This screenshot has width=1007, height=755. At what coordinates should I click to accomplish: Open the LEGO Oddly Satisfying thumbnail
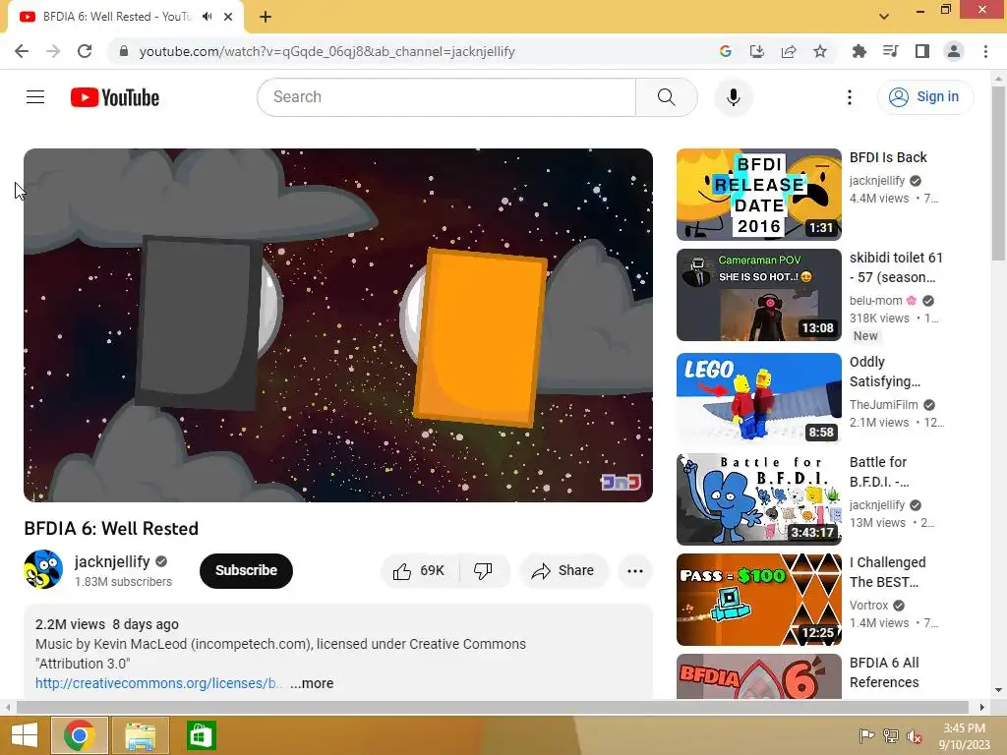pos(758,399)
